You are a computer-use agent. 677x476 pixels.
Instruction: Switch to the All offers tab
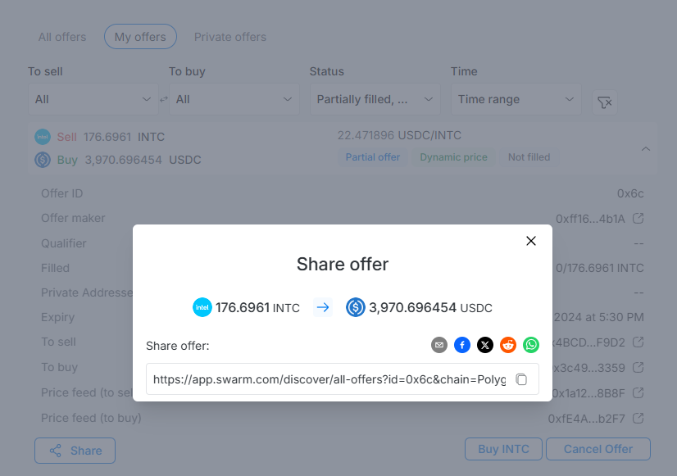pyautogui.click(x=62, y=37)
